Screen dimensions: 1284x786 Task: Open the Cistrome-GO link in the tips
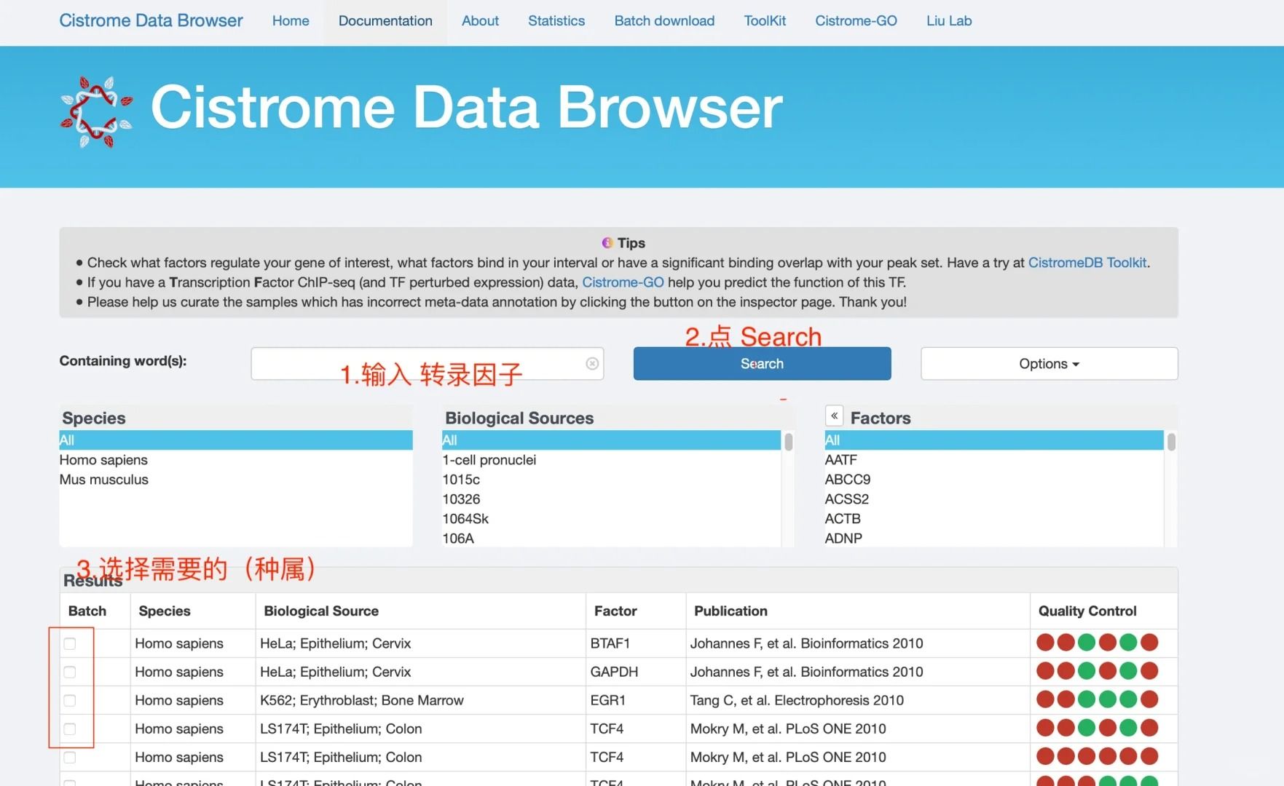[623, 282]
